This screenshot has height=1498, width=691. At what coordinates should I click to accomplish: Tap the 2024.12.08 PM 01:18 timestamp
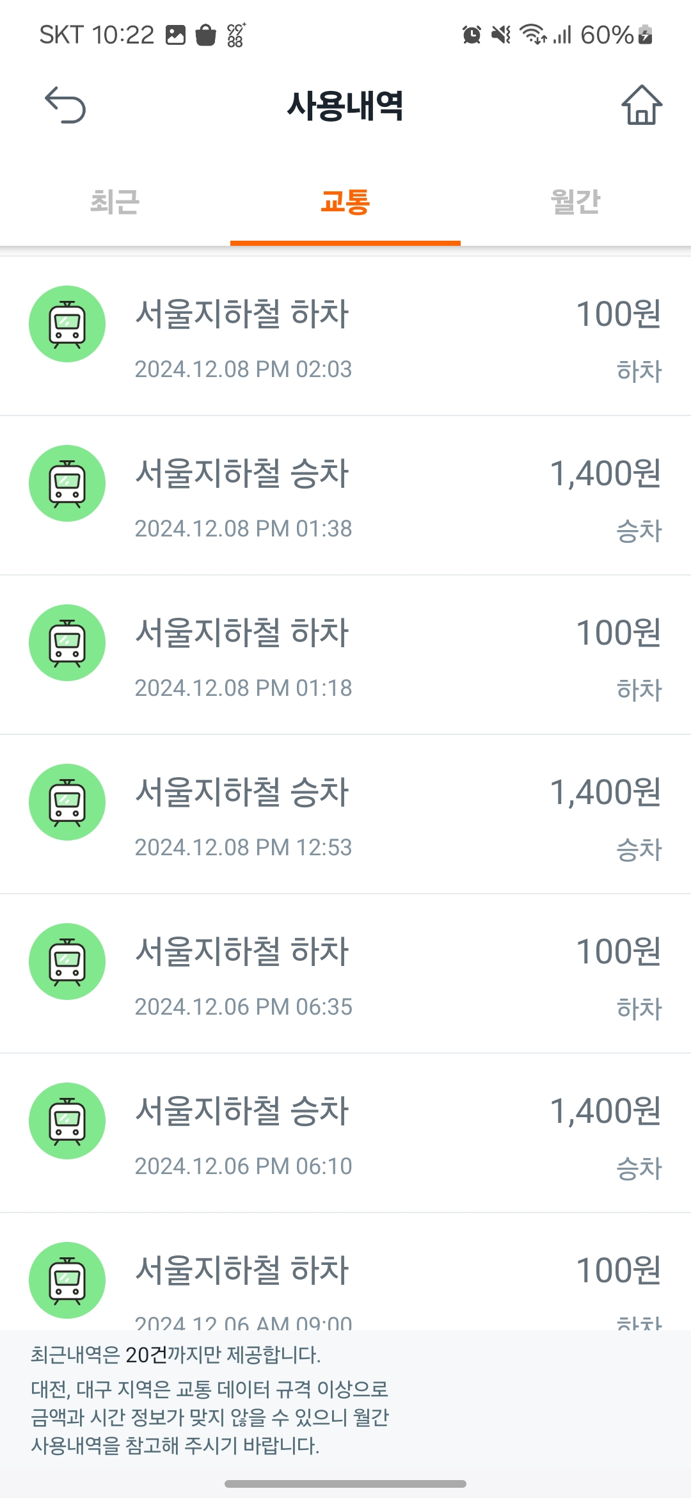click(x=243, y=688)
